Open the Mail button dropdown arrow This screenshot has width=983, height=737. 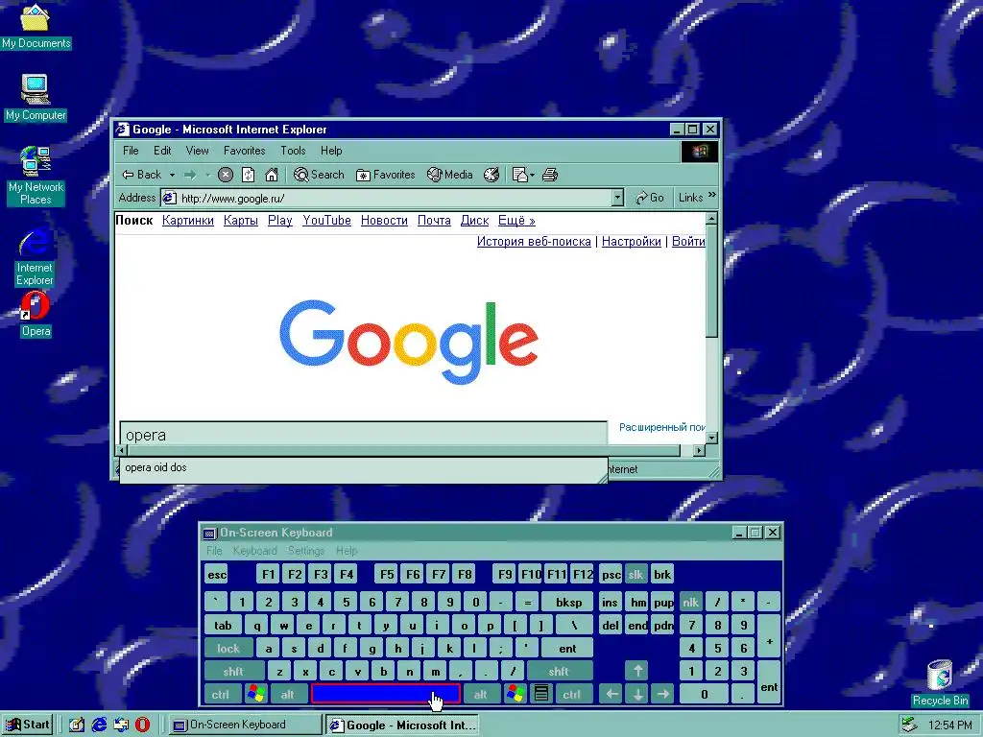coord(532,175)
